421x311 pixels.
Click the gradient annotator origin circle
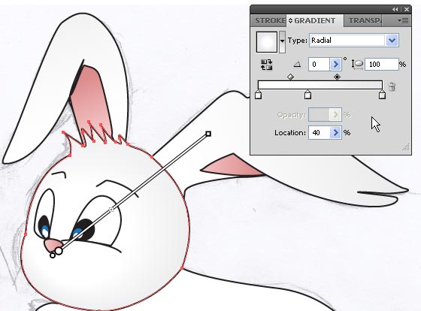pyautogui.click(x=59, y=252)
